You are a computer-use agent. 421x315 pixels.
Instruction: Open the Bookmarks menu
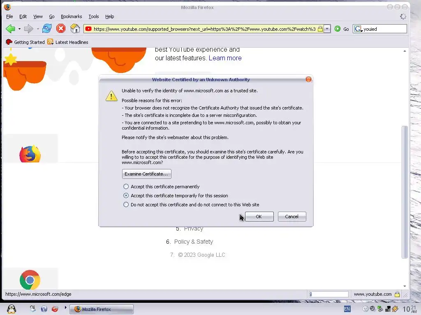[x=72, y=16]
